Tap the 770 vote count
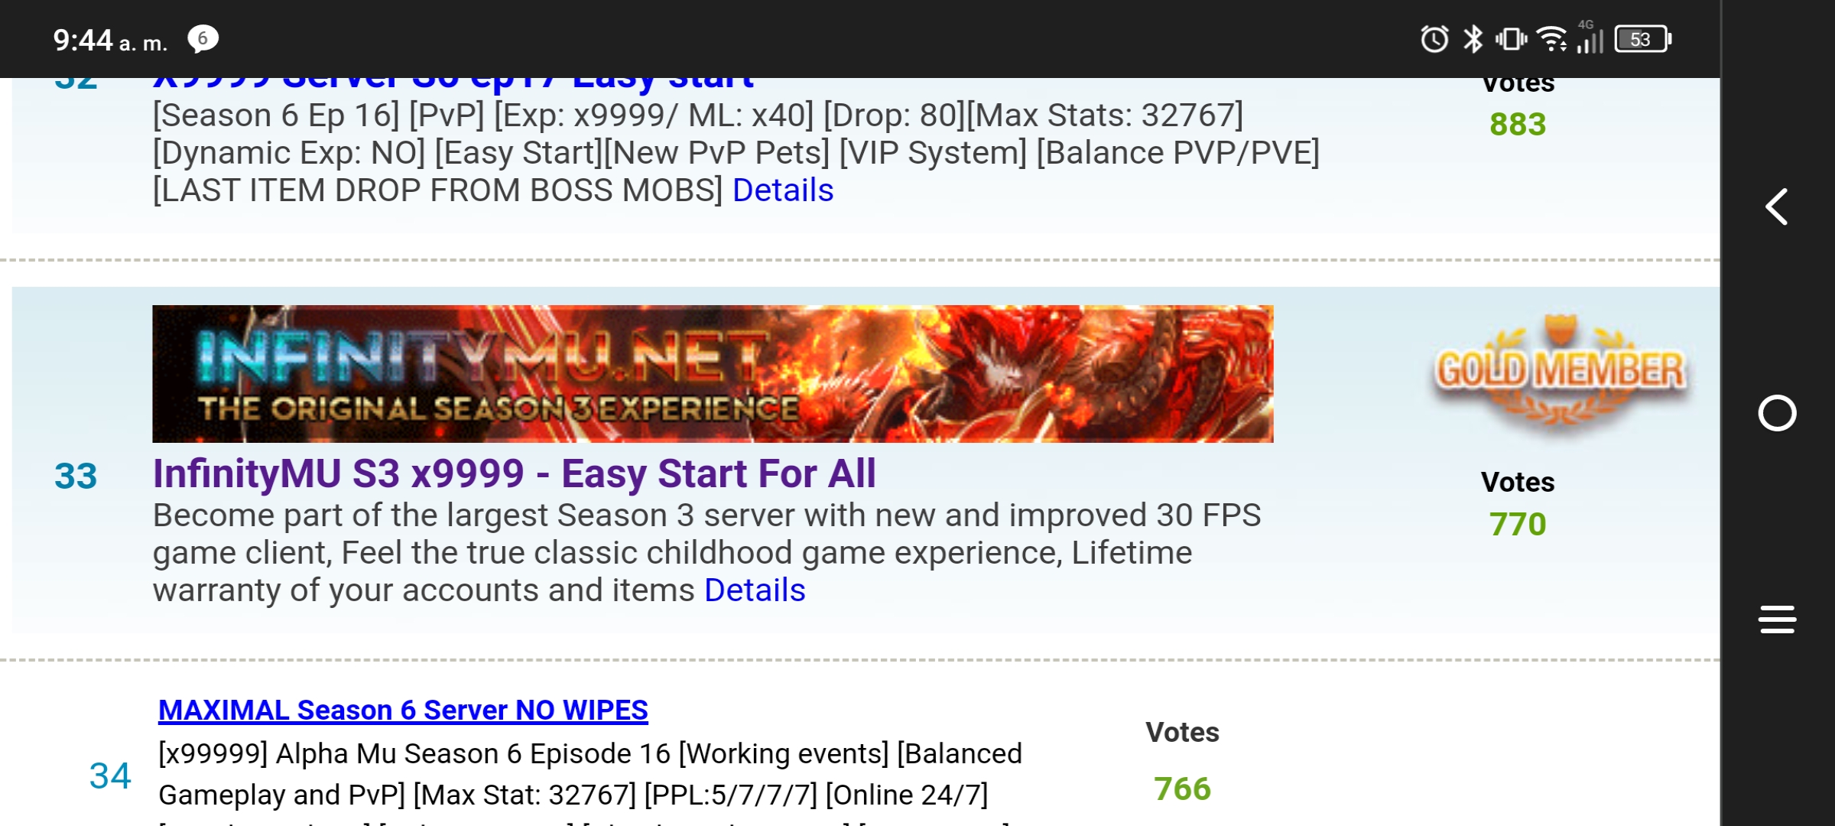The height and width of the screenshot is (826, 1835). (1518, 525)
